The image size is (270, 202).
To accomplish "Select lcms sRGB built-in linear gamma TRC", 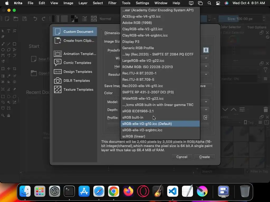I will [x=160, y=105].
